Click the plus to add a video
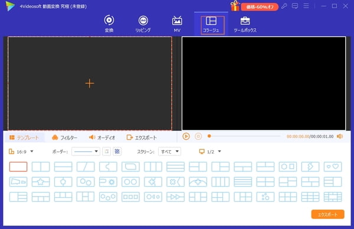The image size is (354, 229). [90, 84]
